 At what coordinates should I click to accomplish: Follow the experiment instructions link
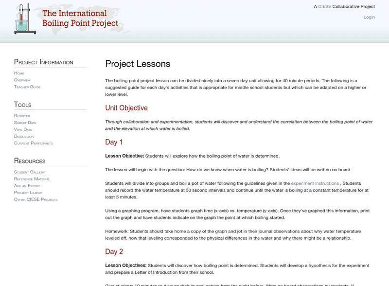[x=315, y=183]
